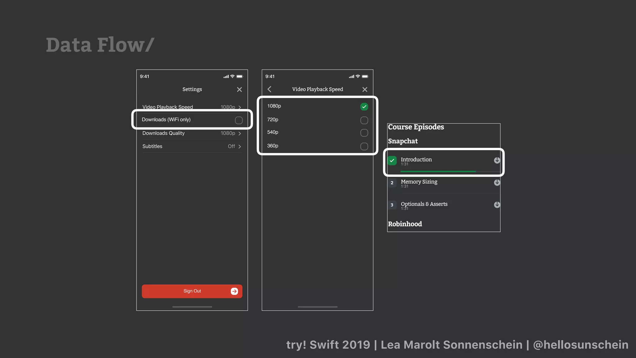Click the Off value next to Subtitles

231,146
